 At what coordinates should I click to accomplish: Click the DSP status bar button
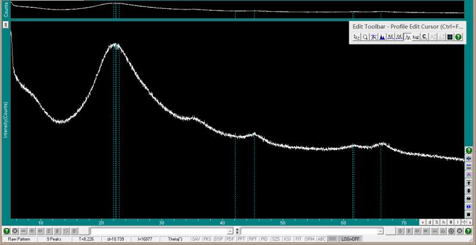click(x=218, y=239)
